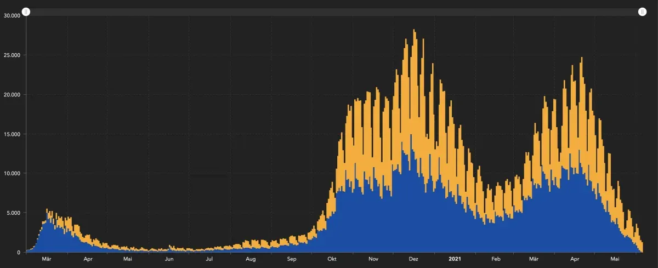Click the right range slider handle
Viewport: 658px width, 268px height.
click(642, 12)
